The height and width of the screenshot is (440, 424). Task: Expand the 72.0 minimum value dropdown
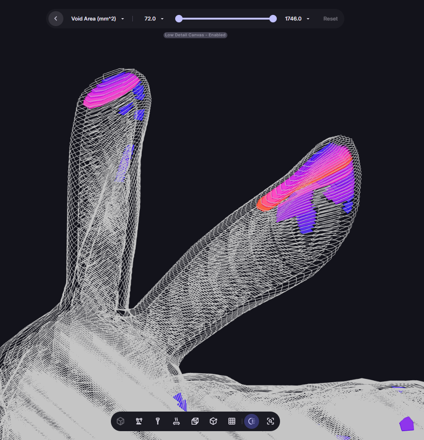click(x=154, y=19)
